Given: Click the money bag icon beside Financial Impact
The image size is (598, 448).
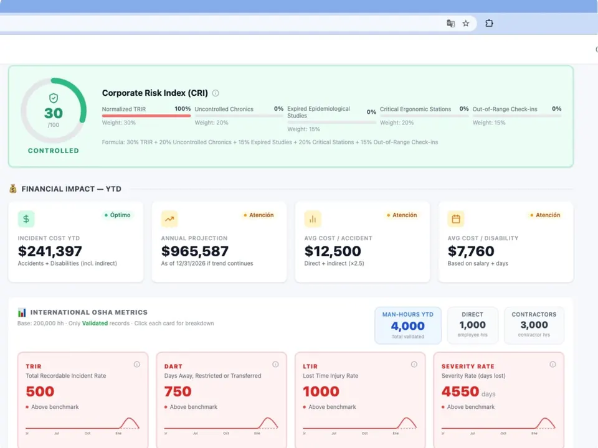Looking at the screenshot, I should pyautogui.click(x=13, y=189).
